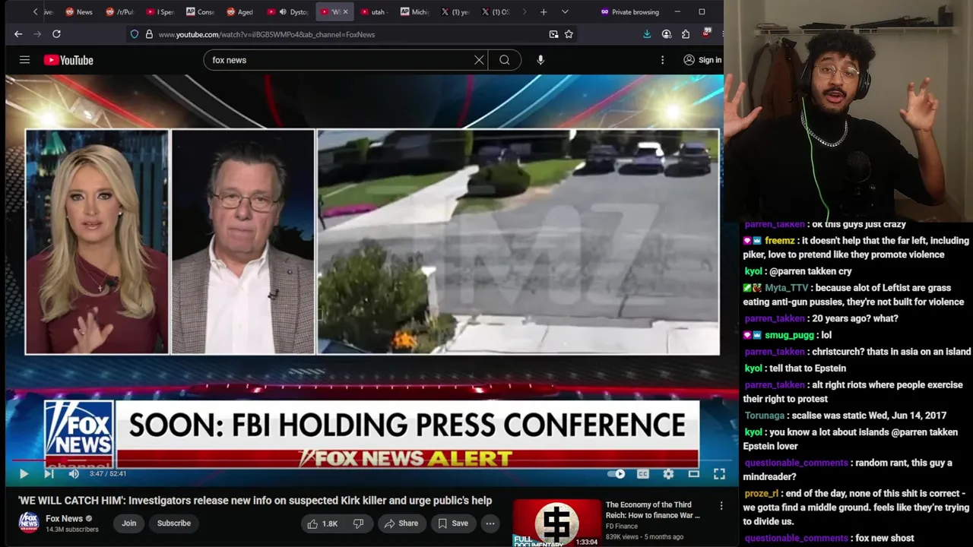The width and height of the screenshot is (973, 547).
Task: Share the video
Action: pos(401,523)
